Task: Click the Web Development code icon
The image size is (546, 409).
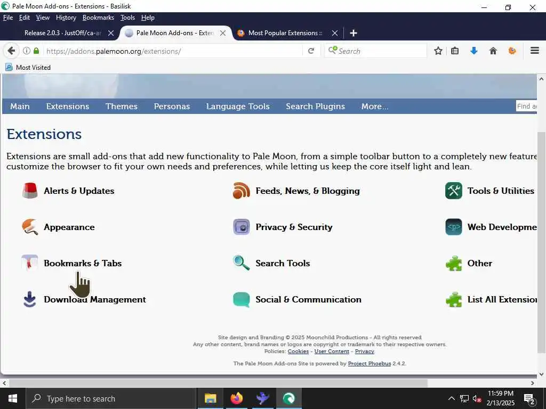Action: pyautogui.click(x=453, y=227)
